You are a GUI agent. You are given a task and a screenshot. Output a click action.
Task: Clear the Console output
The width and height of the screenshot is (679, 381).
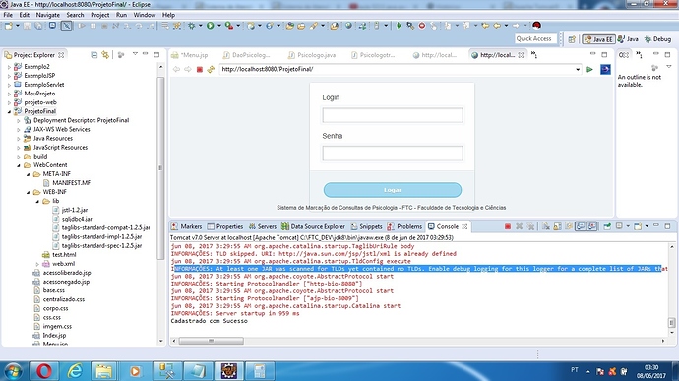[545, 226]
